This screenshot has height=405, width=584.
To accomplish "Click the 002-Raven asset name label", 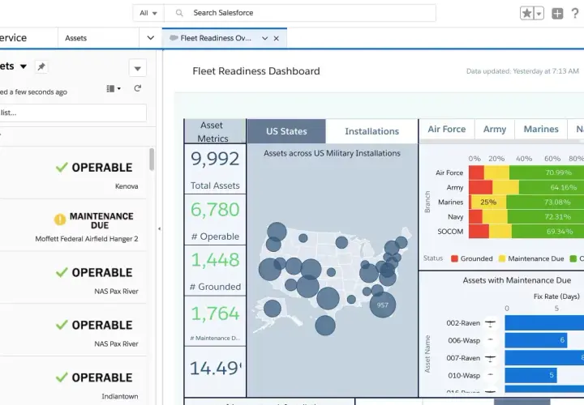I will 463,323.
